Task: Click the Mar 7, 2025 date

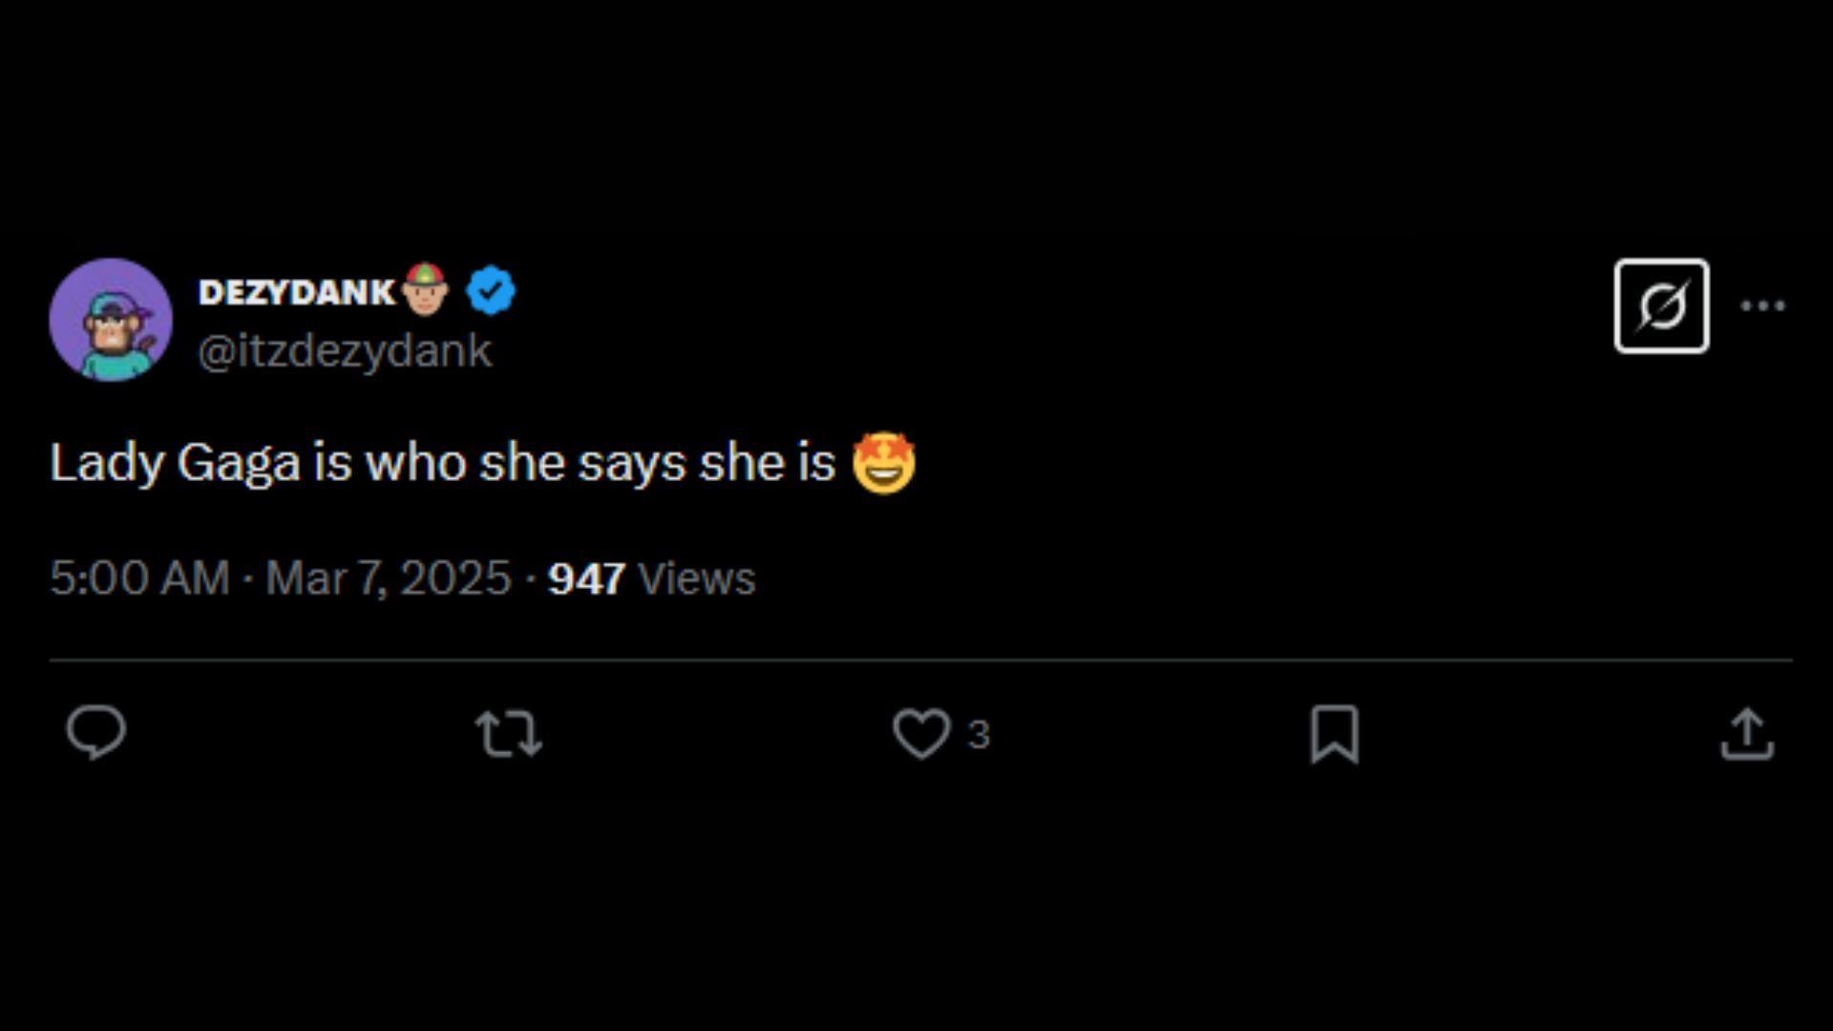Action: click(388, 579)
